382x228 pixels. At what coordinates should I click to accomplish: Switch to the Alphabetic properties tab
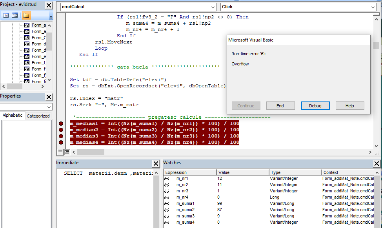point(13,116)
